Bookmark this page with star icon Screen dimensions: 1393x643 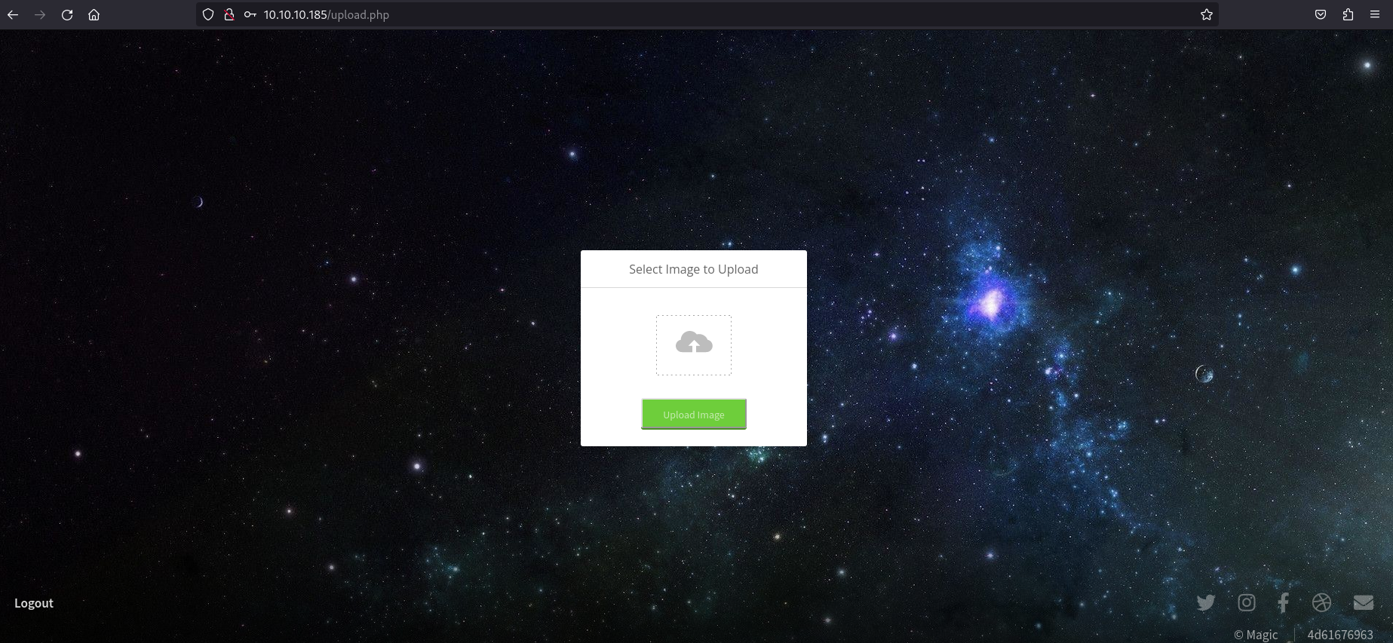click(x=1207, y=14)
